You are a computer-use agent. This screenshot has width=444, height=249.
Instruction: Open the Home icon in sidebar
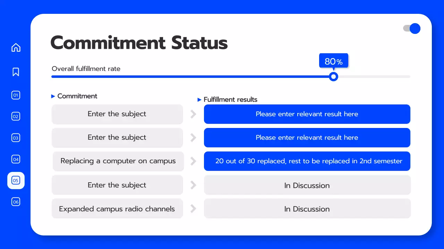tap(16, 47)
